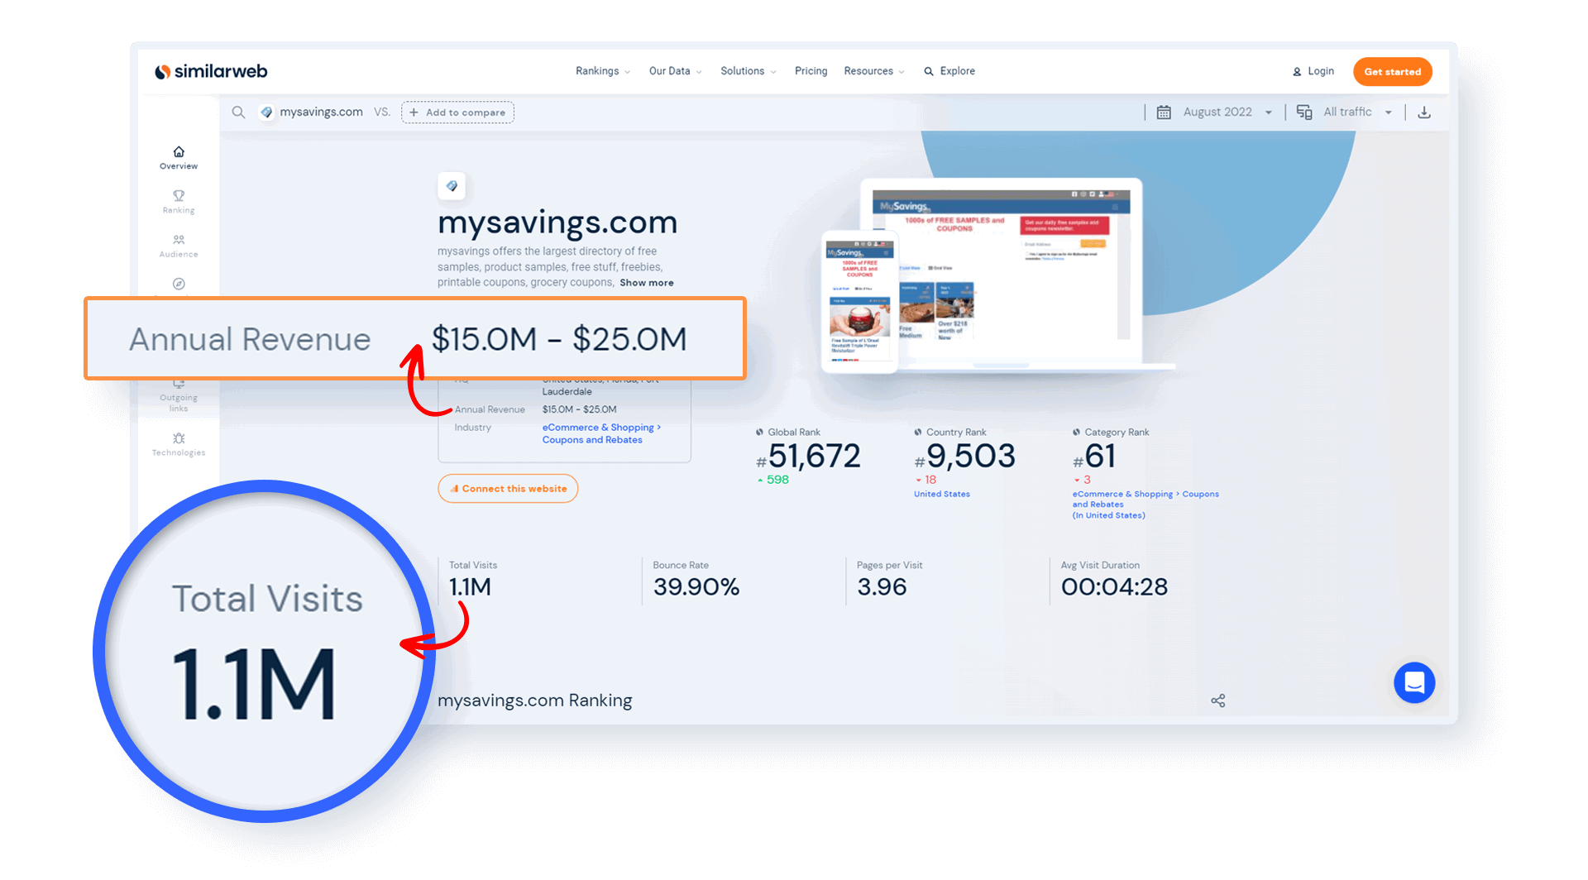Click the search magnifier beside mysavings.com

[238, 112]
